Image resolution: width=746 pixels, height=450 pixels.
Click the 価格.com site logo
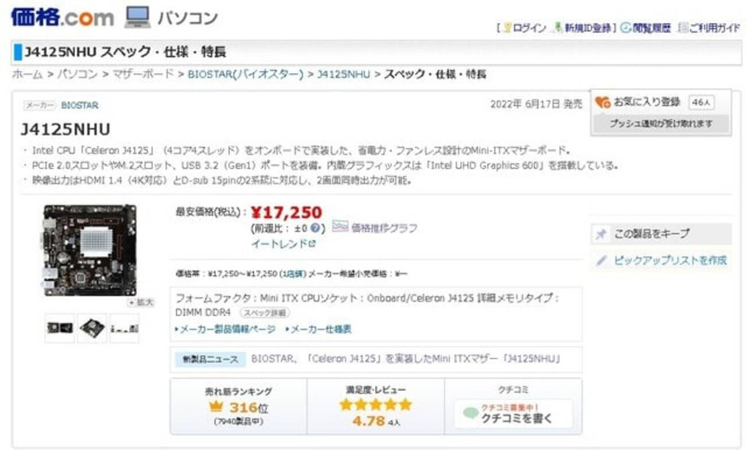62,17
